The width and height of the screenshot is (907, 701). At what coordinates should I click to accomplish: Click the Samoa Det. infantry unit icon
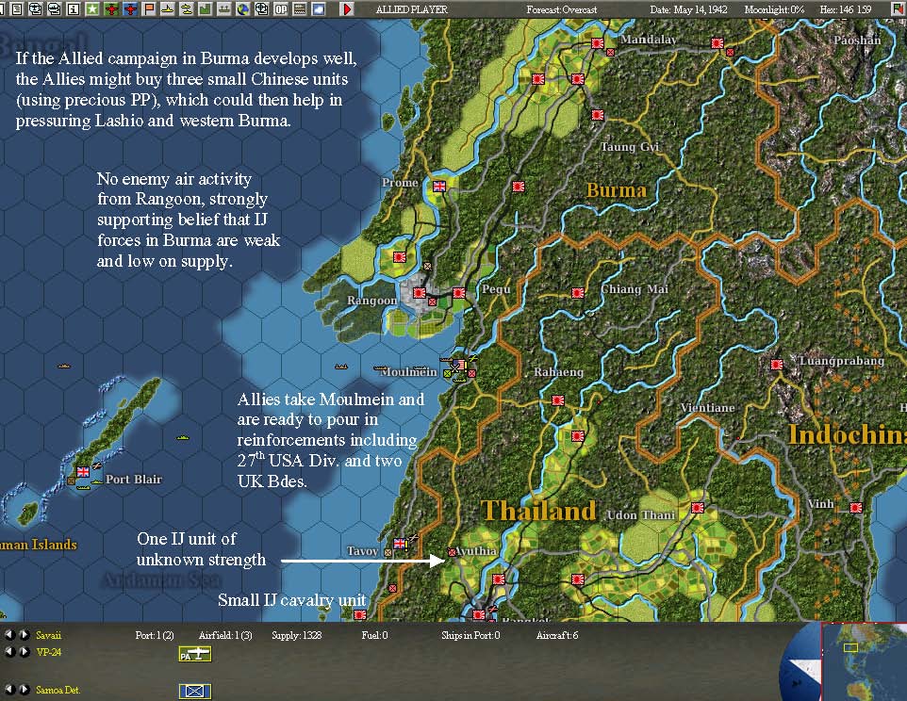tap(195, 692)
